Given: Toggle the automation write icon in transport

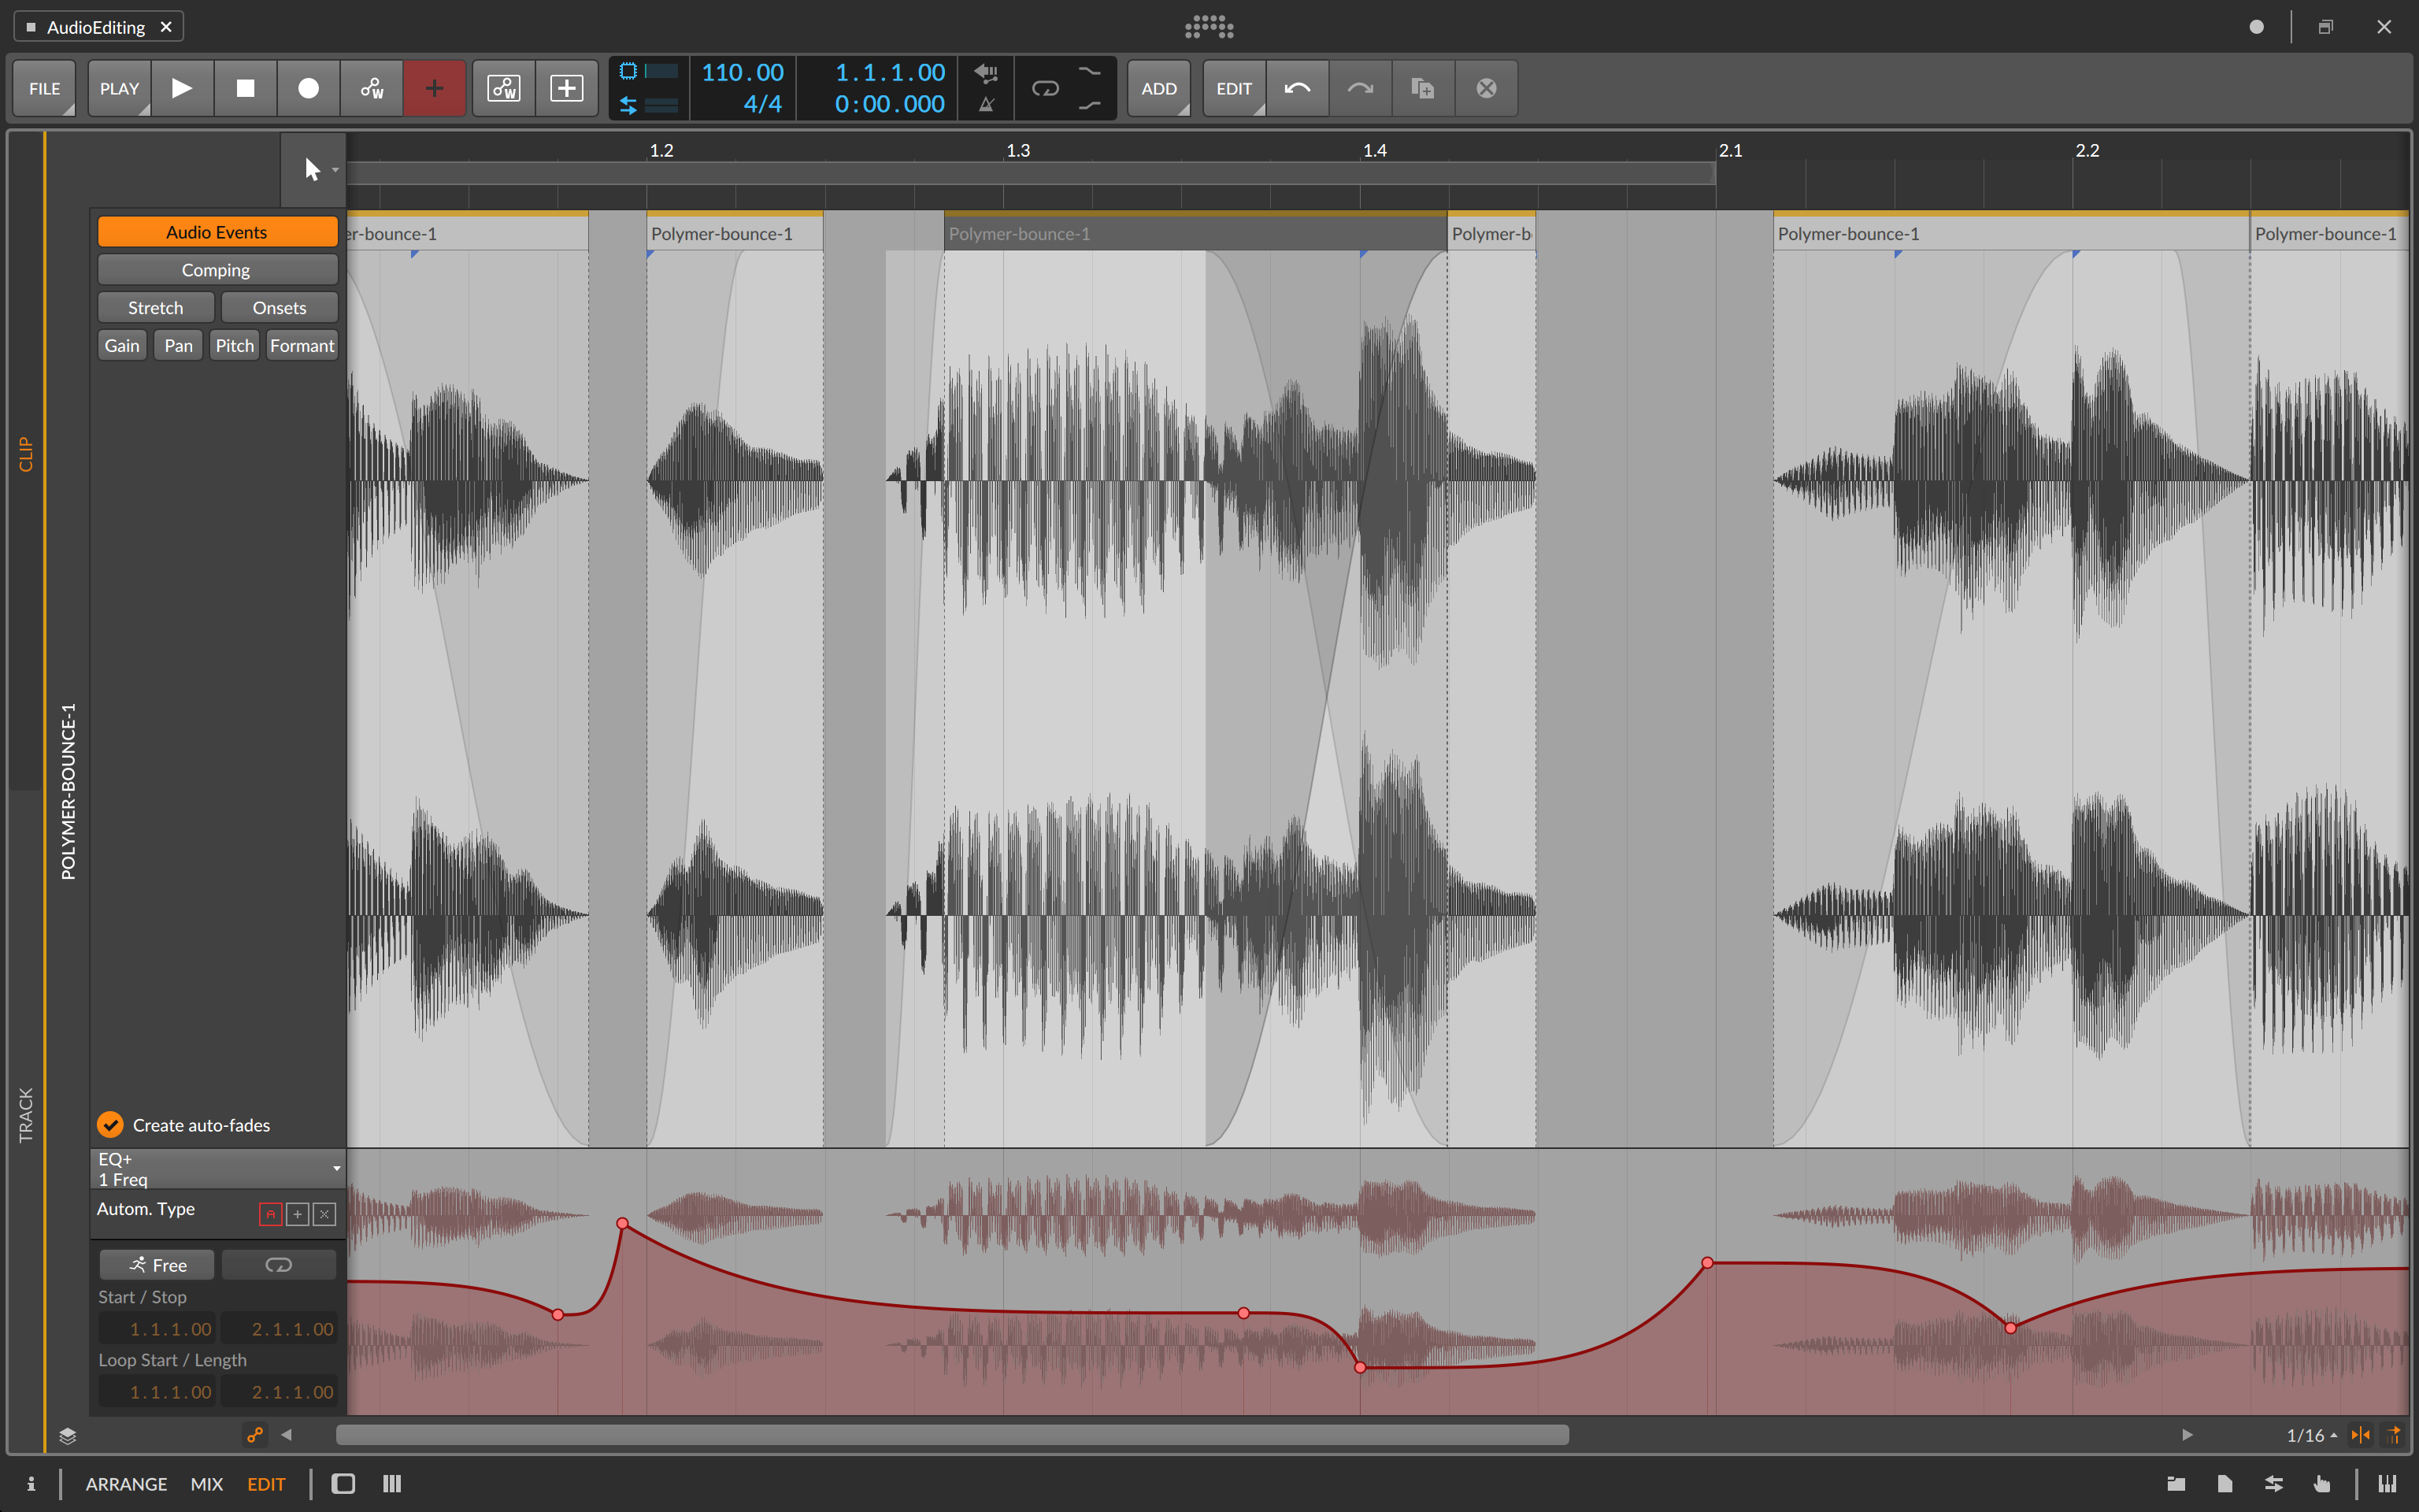Looking at the screenshot, I should 372,88.
